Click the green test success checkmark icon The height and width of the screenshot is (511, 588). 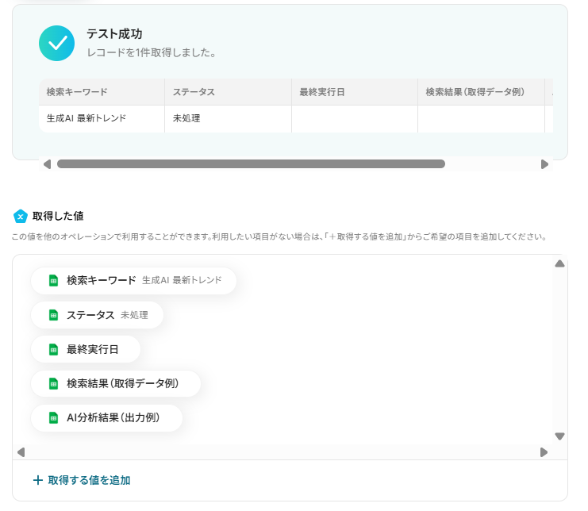coord(56,43)
